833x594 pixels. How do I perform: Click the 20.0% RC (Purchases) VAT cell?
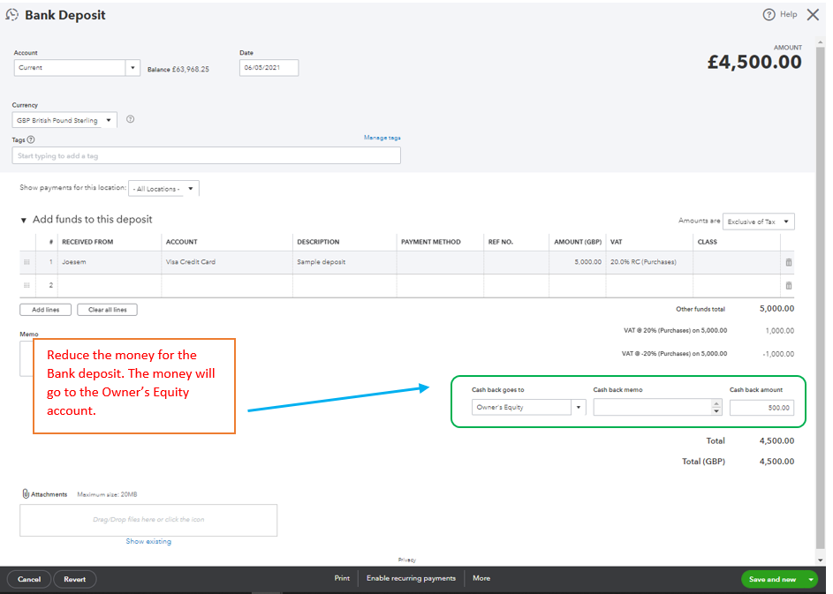pyautogui.click(x=649, y=262)
